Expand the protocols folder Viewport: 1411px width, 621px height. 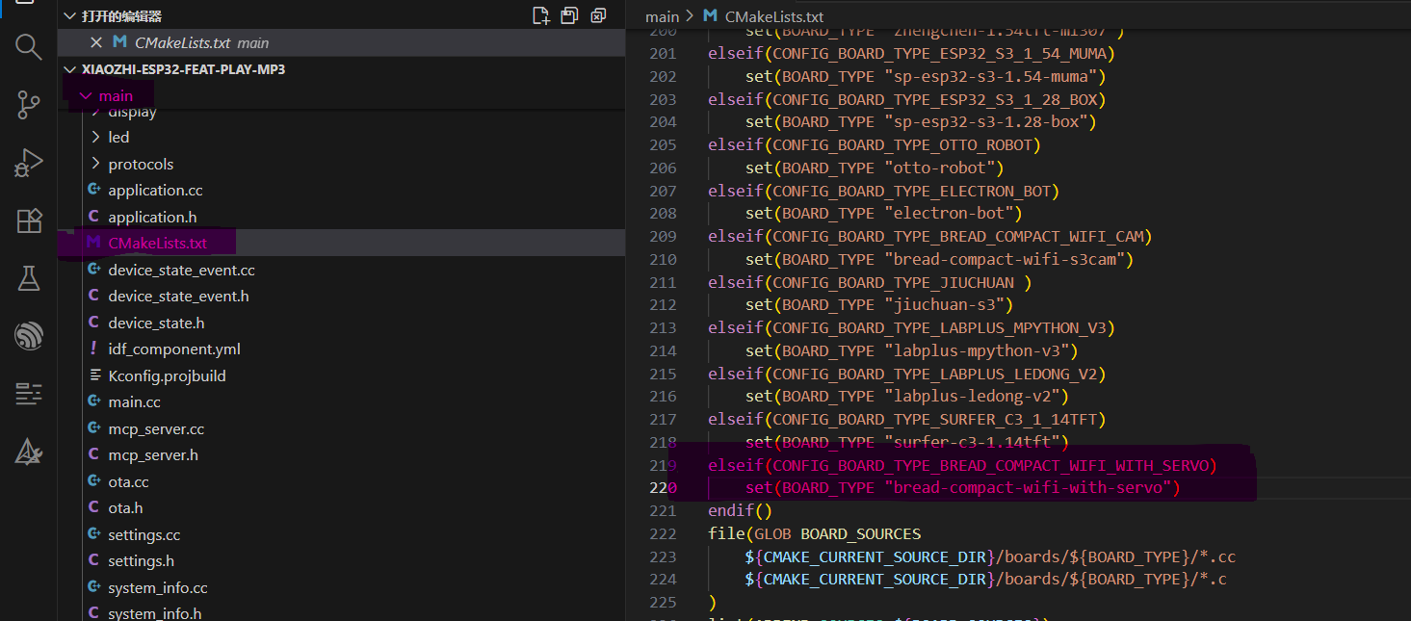141,164
